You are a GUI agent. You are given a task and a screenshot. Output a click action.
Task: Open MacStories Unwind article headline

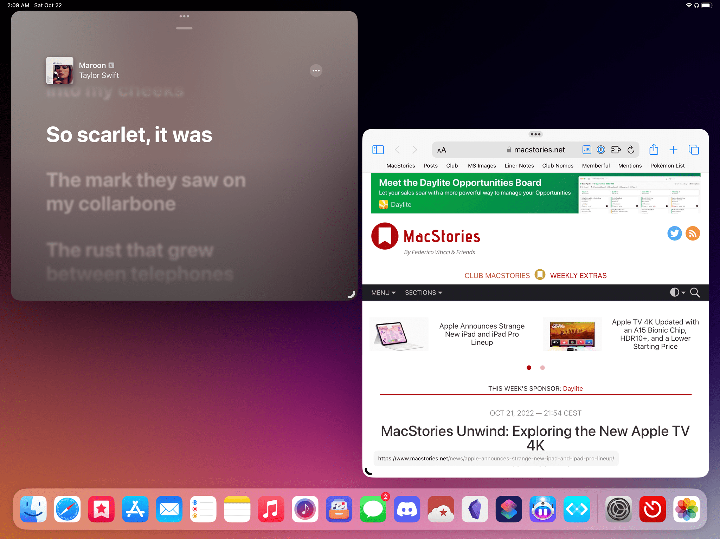(x=535, y=438)
